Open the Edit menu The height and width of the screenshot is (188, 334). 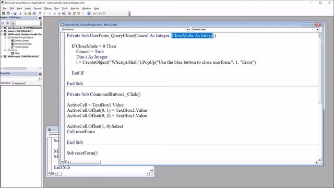pyautogui.click(x=11, y=8)
